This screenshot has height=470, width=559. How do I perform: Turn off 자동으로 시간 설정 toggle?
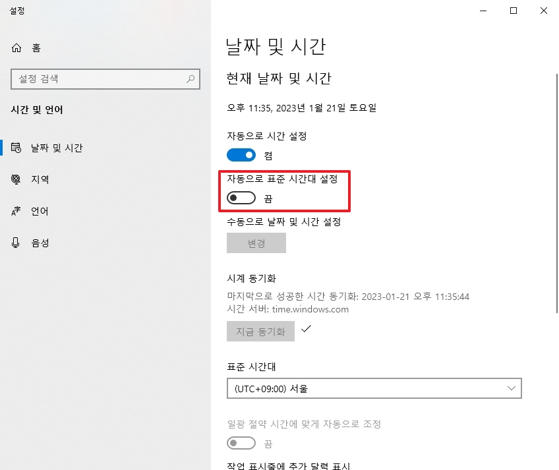click(x=241, y=155)
